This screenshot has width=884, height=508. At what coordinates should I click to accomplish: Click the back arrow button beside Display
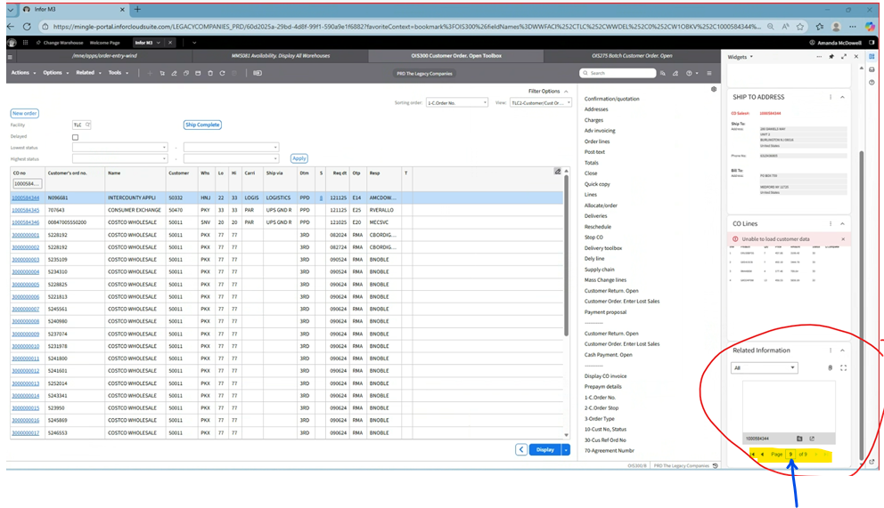[x=521, y=449]
